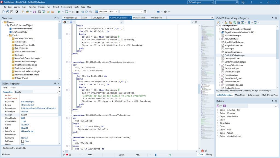Select CelObjects2D.pas in the project tree
This screenshot has width=280, height=158.
click(x=232, y=59)
